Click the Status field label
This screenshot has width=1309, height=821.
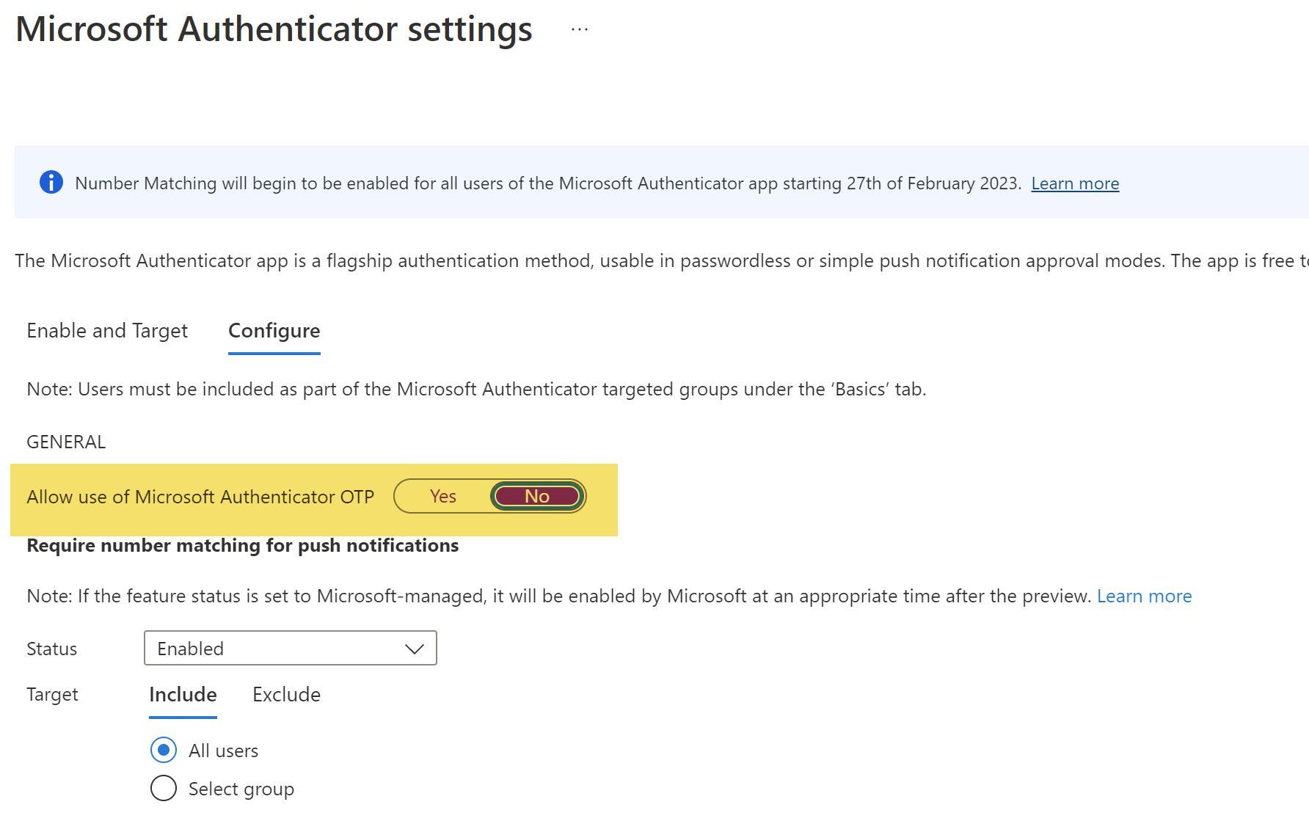(51, 649)
